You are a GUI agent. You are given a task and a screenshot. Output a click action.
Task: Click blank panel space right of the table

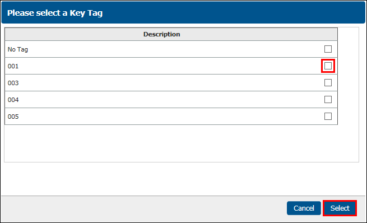(x=348, y=95)
